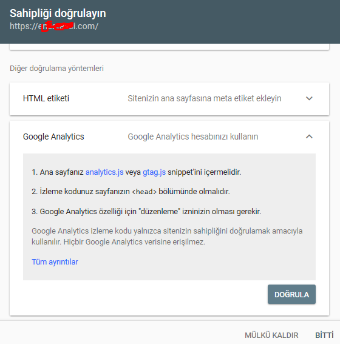Click the DOĞRULA button
Image resolution: width=340 pixels, height=344 pixels.
(x=291, y=294)
